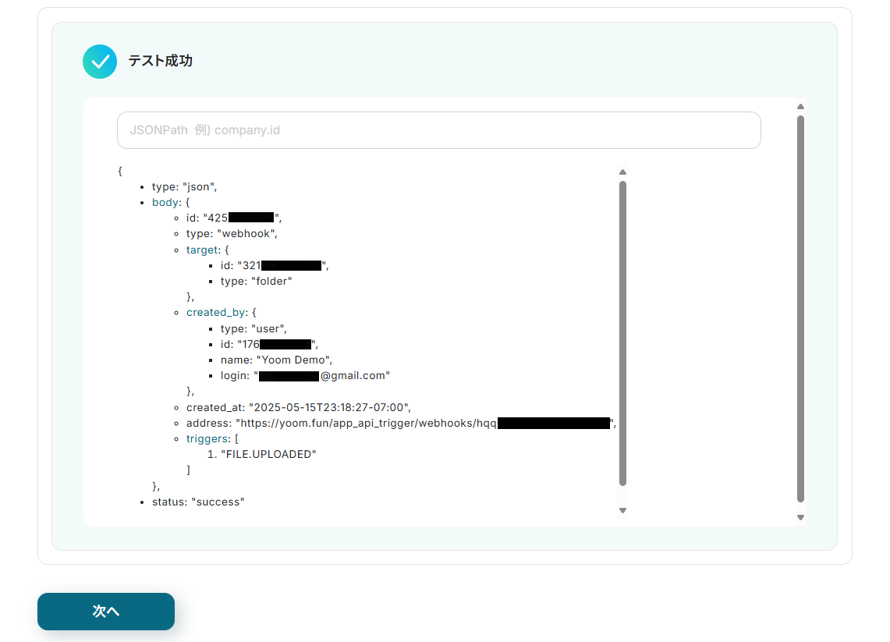
Task: Click the JSONPath input field
Action: pyautogui.click(x=438, y=130)
